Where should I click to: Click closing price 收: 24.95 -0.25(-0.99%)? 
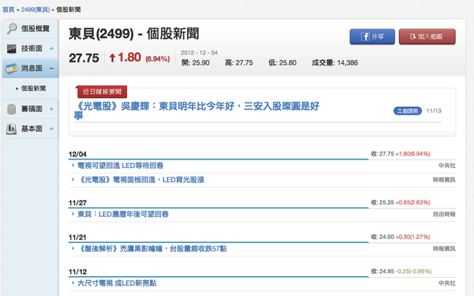point(401,272)
